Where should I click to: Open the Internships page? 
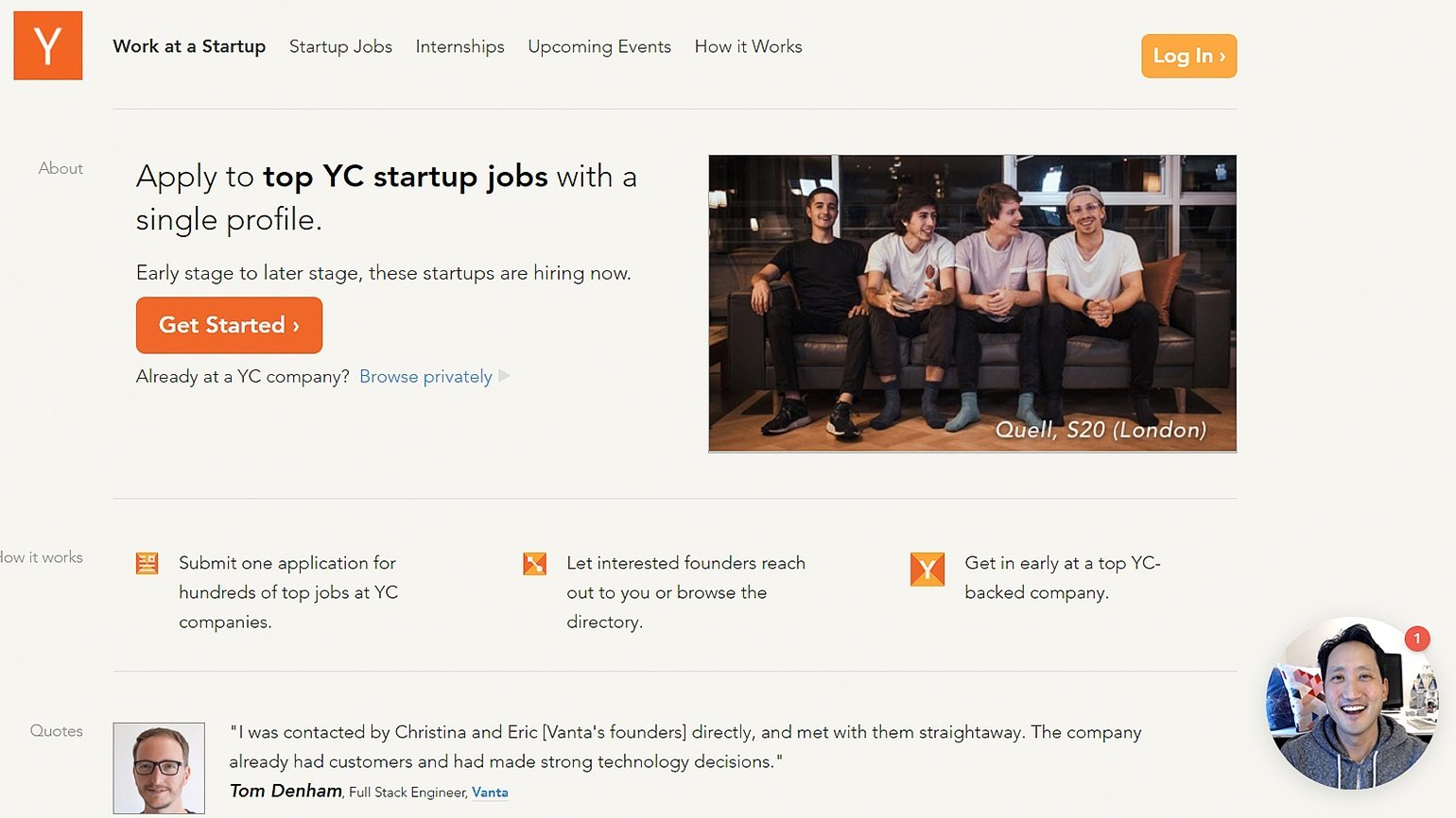tap(459, 46)
